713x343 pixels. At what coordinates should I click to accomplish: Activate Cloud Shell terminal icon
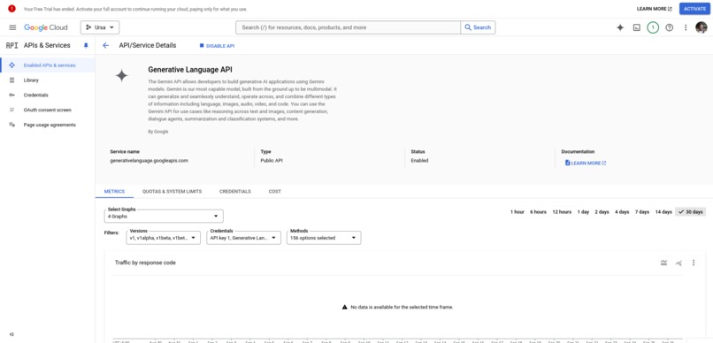point(637,27)
